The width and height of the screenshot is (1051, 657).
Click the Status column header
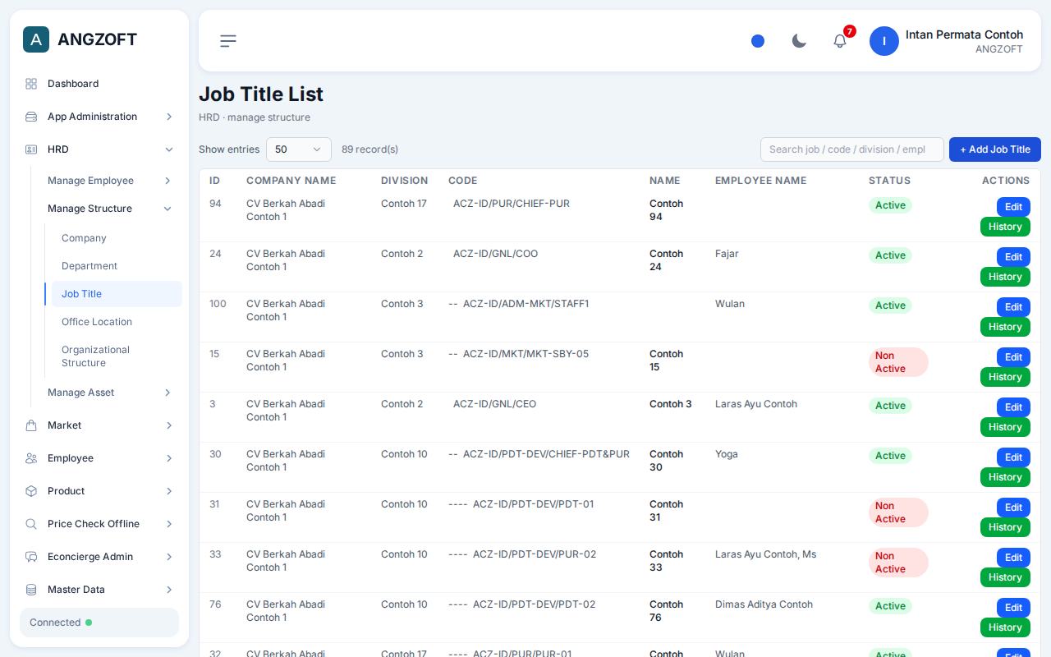889,181
